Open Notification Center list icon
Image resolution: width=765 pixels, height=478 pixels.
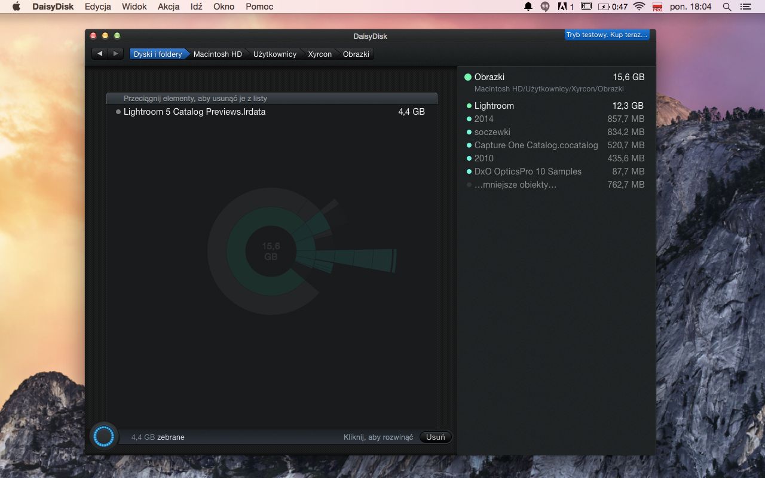click(x=745, y=7)
